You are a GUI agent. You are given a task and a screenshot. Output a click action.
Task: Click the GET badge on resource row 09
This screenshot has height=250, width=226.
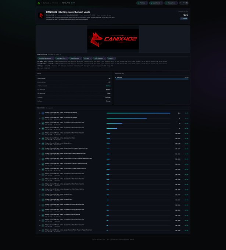tap(43, 154)
